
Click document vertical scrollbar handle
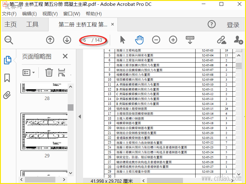pos(239,66)
